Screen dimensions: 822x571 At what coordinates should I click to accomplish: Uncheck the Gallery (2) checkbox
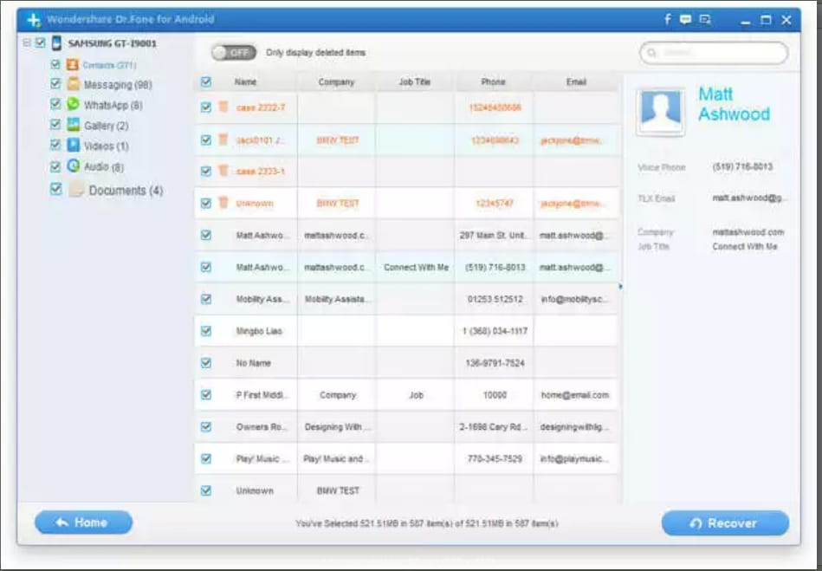coord(55,124)
